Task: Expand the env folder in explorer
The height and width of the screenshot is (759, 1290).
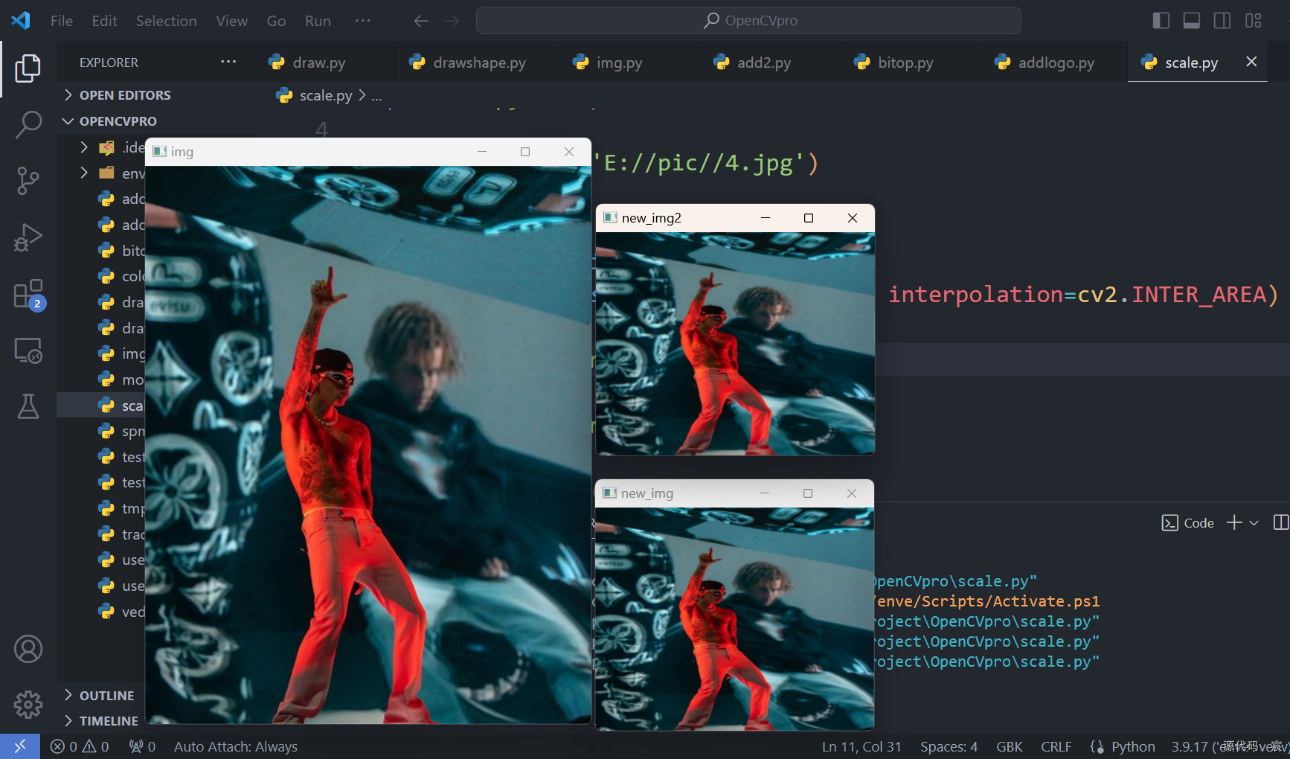Action: [x=84, y=173]
